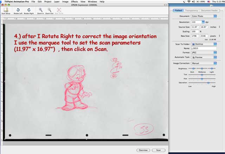Open the Scan To Folder dropdown
Image resolution: width=225 pixels, height=154 pixels.
point(204,44)
